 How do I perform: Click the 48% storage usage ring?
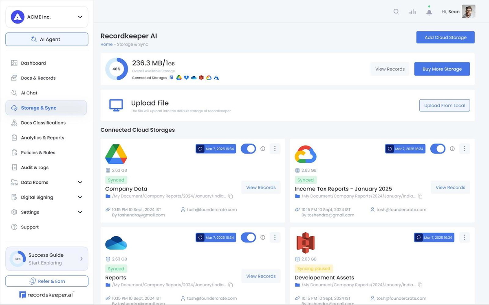(x=117, y=69)
